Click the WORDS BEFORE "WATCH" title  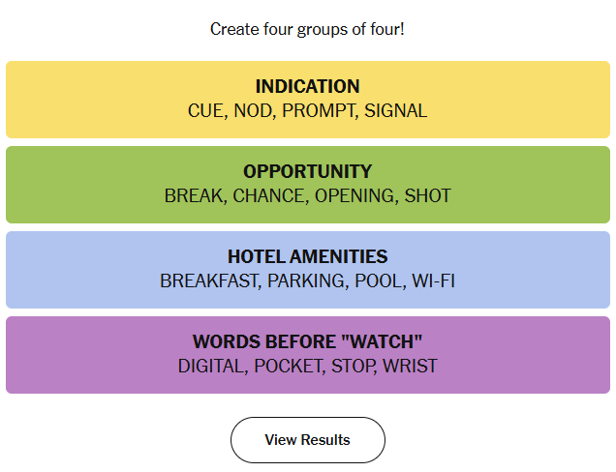pyautogui.click(x=308, y=341)
